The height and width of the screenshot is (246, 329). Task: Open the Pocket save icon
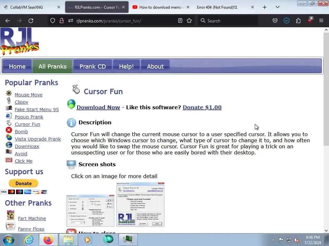tap(275, 20)
